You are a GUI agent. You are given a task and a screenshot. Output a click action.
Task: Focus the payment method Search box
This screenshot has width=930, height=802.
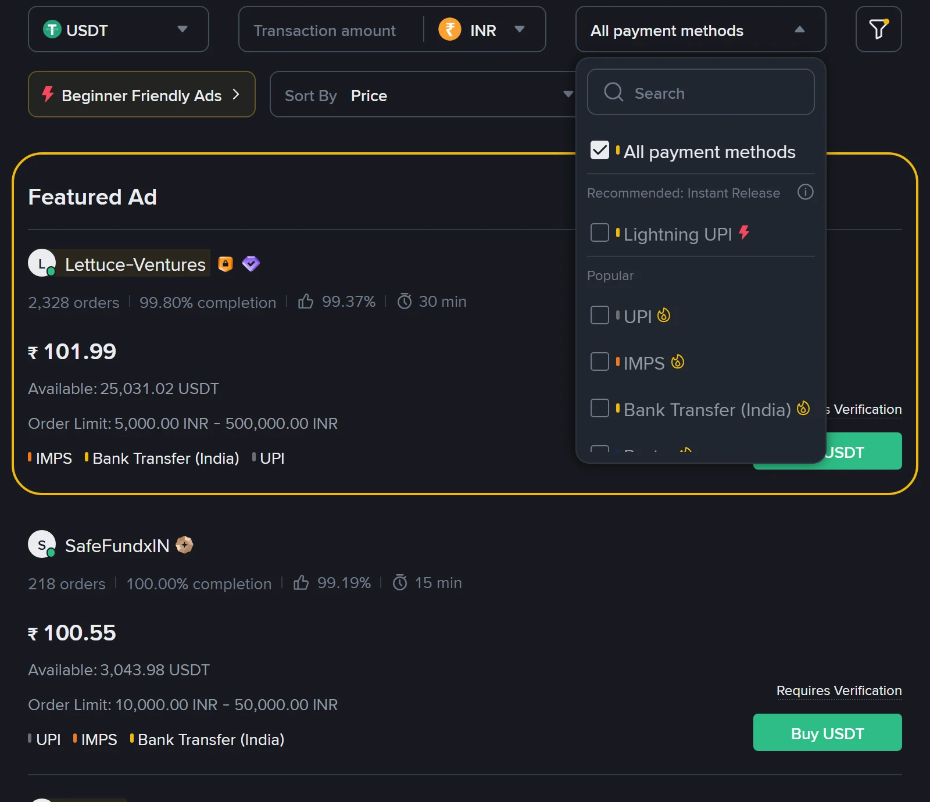[701, 92]
